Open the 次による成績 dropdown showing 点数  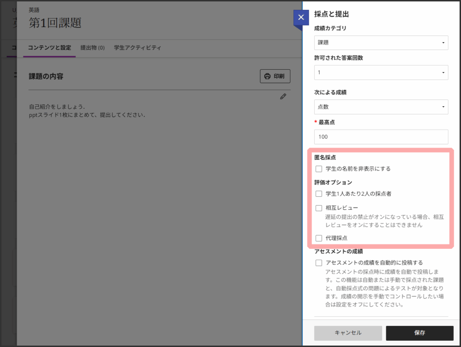[x=381, y=107]
